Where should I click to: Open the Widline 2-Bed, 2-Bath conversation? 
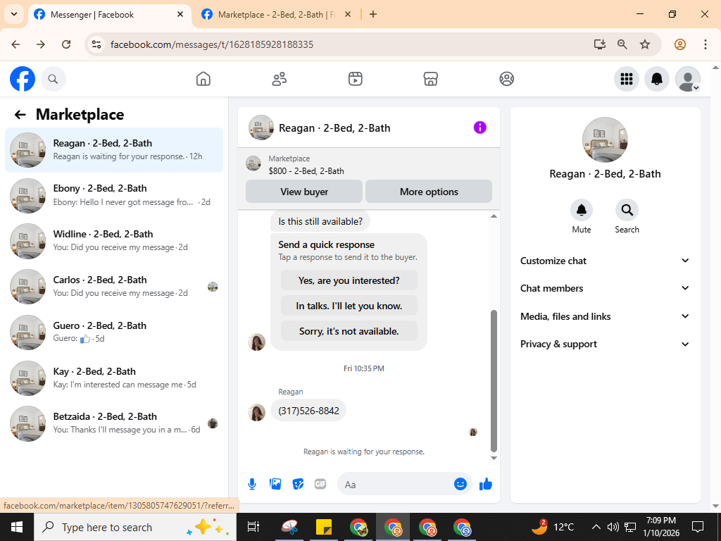click(114, 241)
